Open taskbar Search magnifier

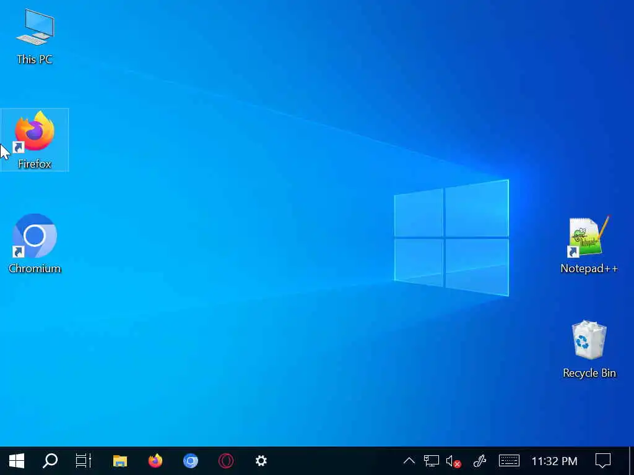(x=50, y=461)
